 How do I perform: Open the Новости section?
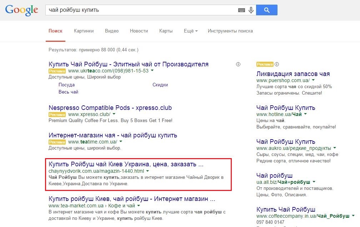139,31
